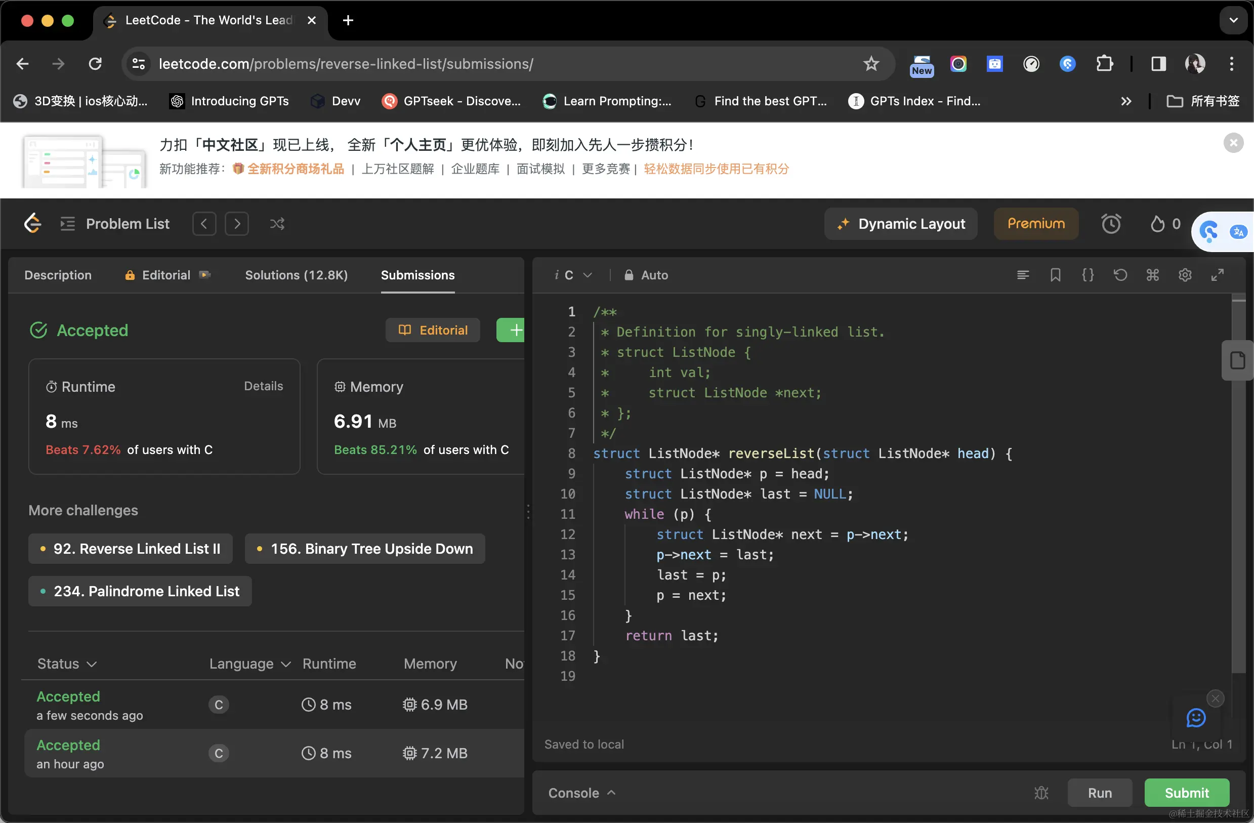Expand editor to fullscreen icon
The height and width of the screenshot is (823, 1254).
[1217, 274]
